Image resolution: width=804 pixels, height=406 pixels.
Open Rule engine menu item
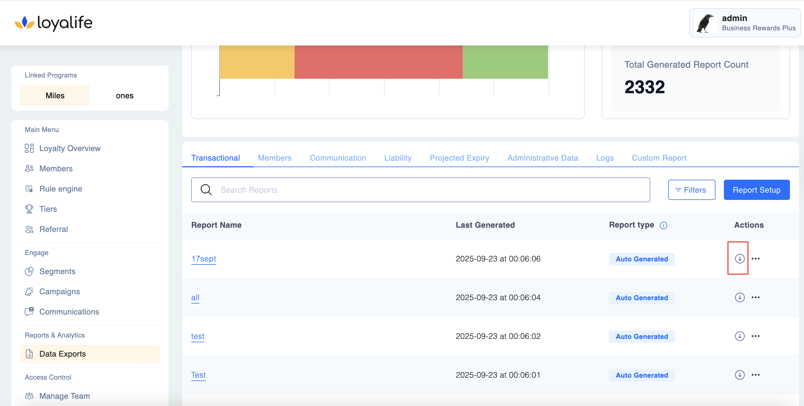pyautogui.click(x=60, y=189)
